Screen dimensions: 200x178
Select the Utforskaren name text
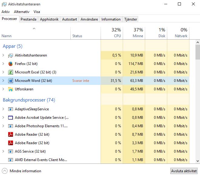pos(24,89)
